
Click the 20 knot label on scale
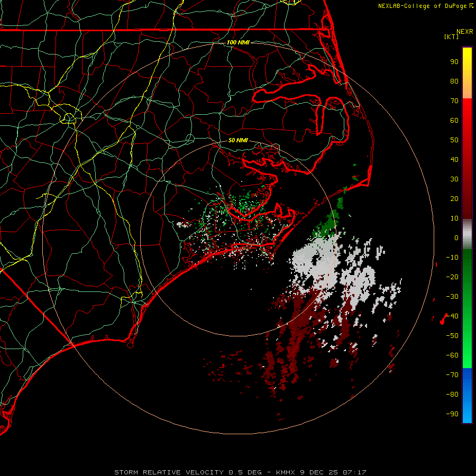pyautogui.click(x=454, y=198)
